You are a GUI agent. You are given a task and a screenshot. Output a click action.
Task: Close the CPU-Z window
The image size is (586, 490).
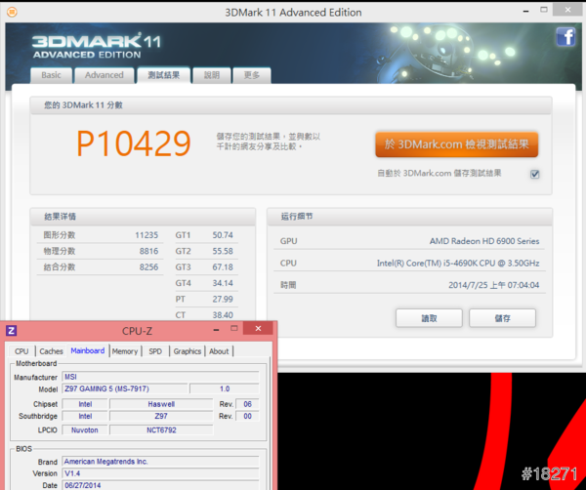(258, 328)
